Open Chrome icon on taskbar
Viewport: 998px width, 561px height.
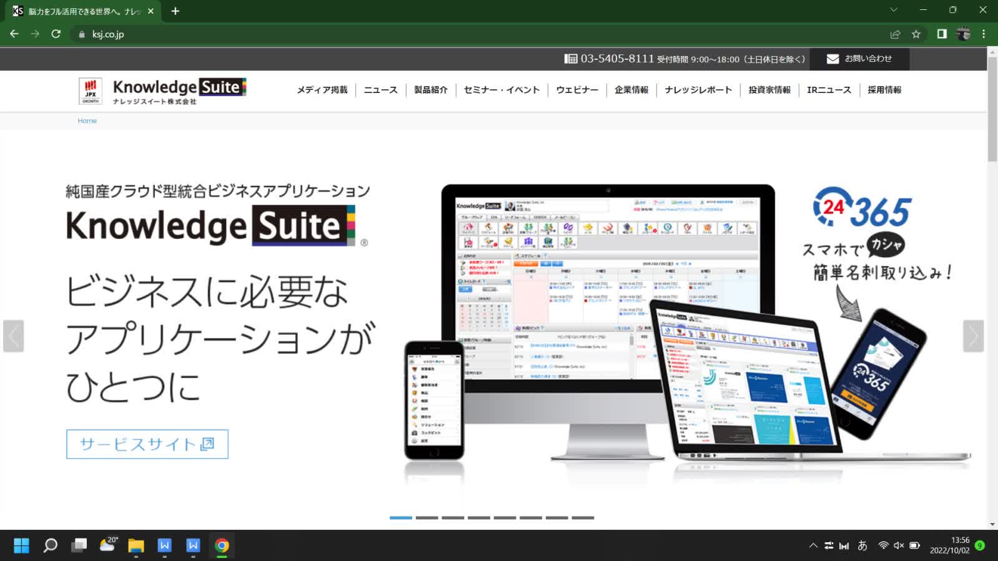222,545
